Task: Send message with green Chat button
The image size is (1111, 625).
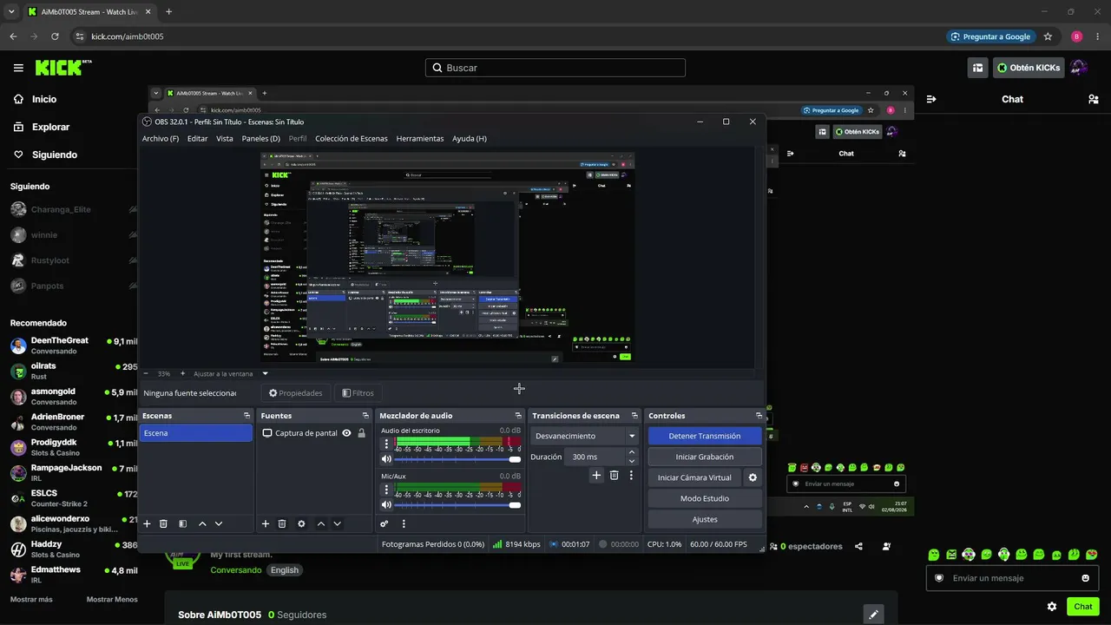Action: 1083,607
